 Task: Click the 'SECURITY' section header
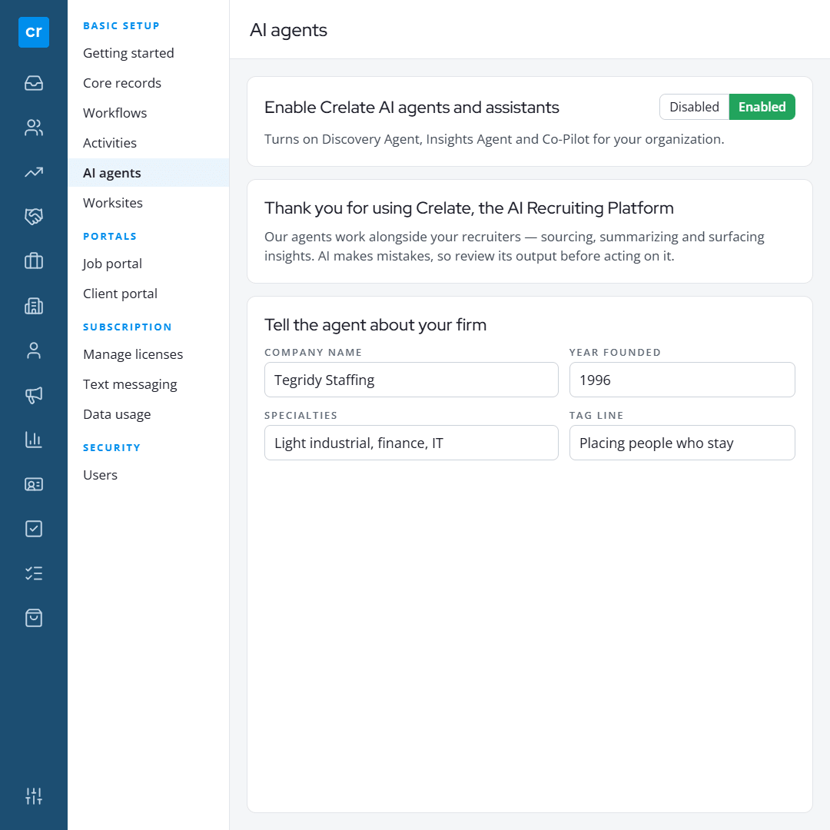tap(111, 448)
